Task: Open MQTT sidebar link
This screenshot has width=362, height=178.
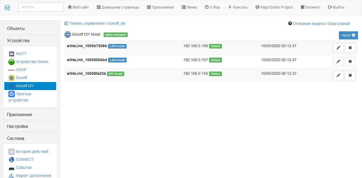Action: (x=21, y=54)
